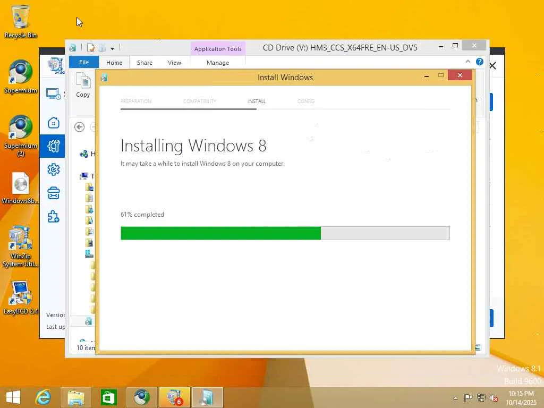Viewport: 544px width, 408px height.
Task: Click the 61% completed text
Action: click(x=142, y=215)
